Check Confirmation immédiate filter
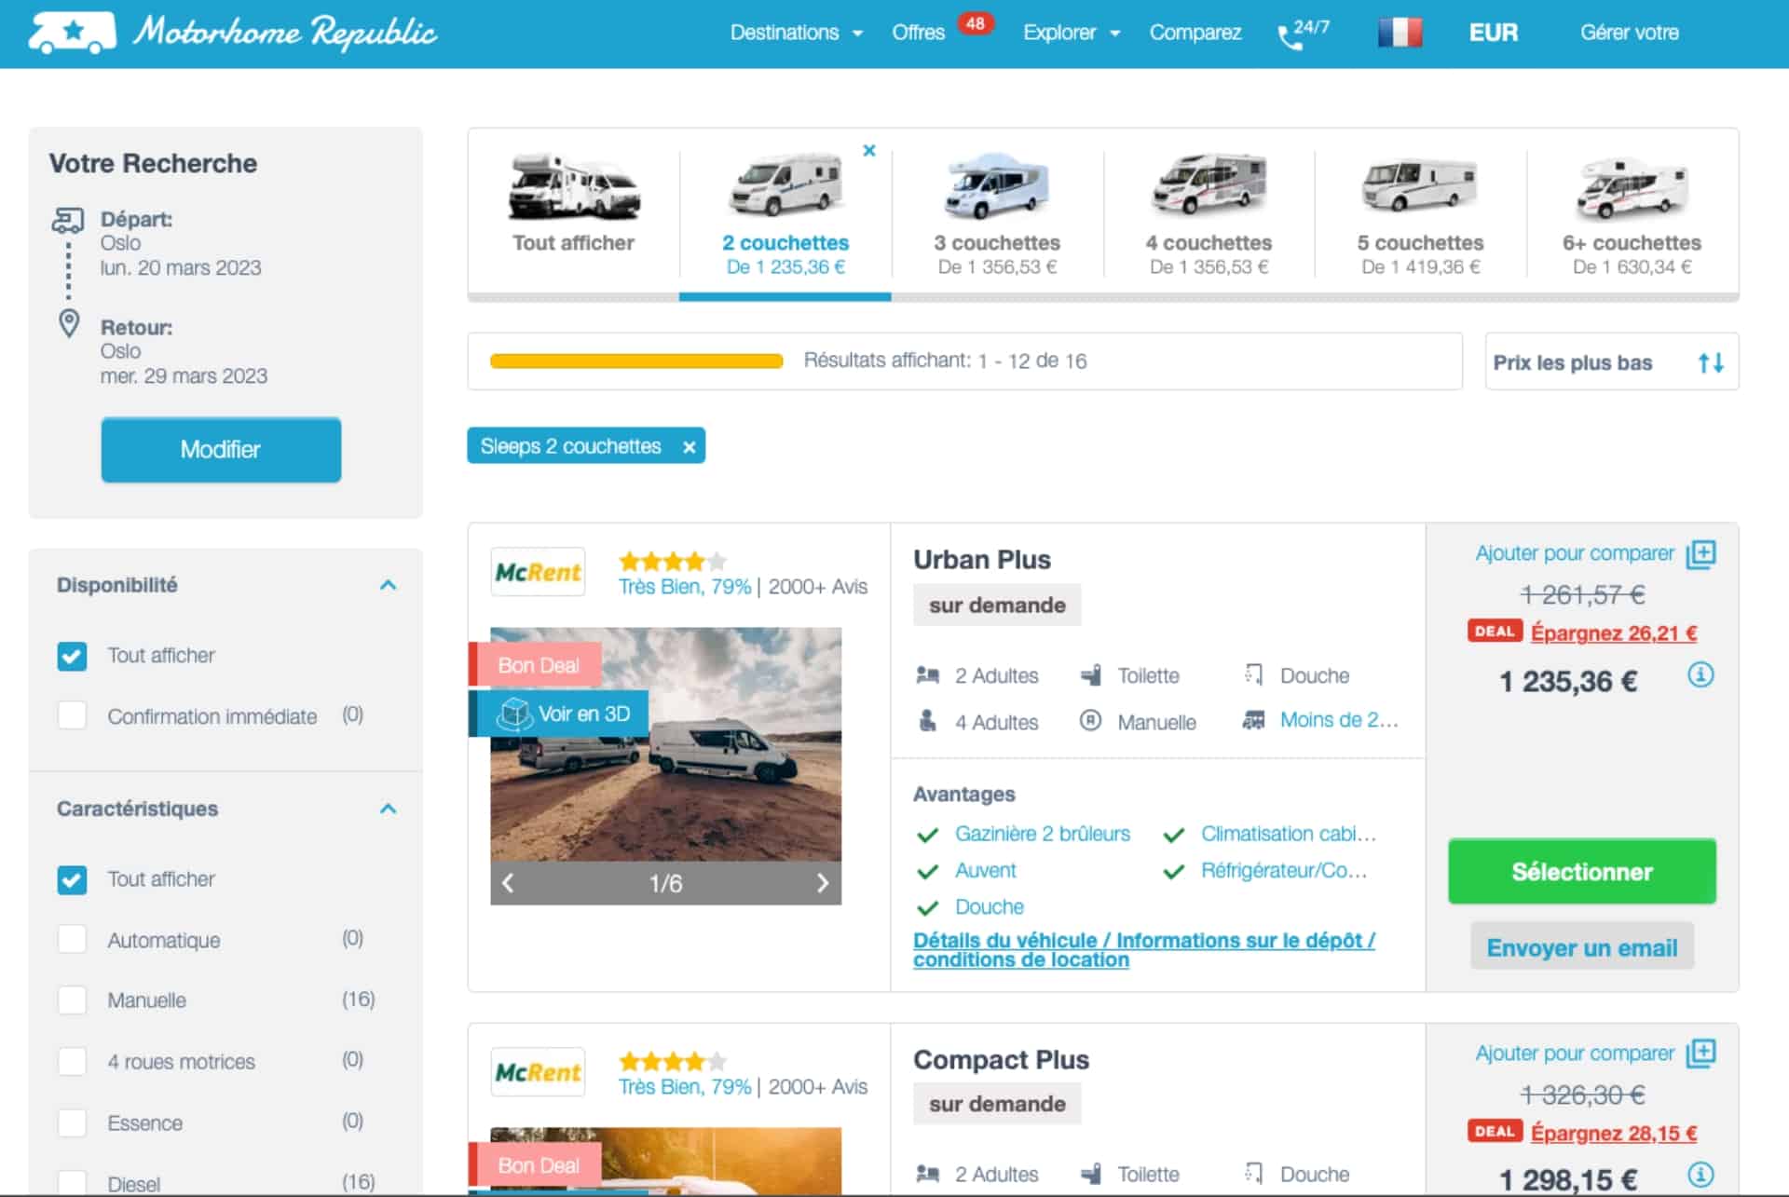 click(x=72, y=716)
